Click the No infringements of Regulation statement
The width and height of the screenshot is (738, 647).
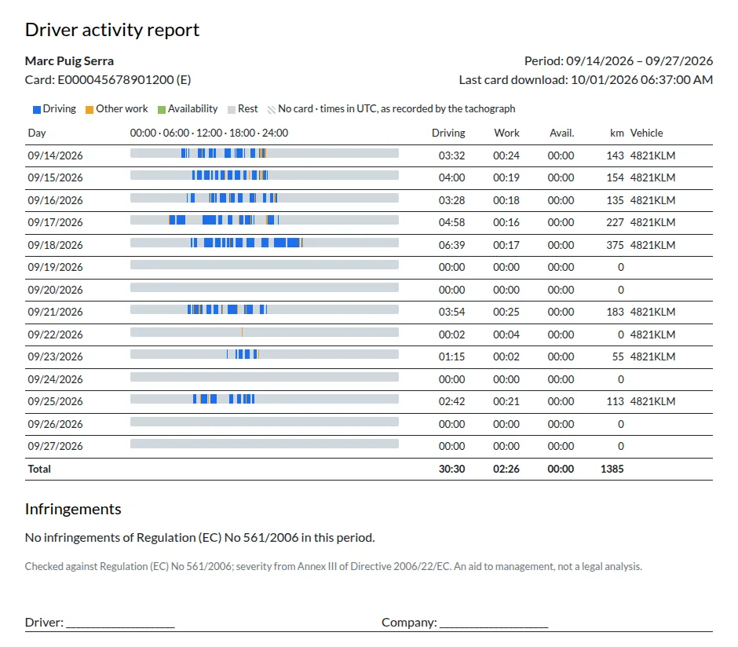pyautogui.click(x=200, y=538)
